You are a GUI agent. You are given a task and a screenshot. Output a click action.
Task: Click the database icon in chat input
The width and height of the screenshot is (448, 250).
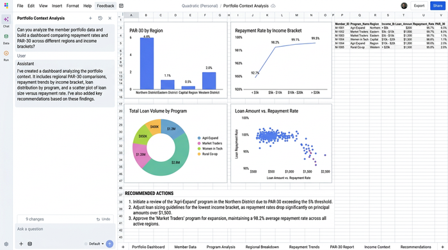pyautogui.click(x=29, y=244)
